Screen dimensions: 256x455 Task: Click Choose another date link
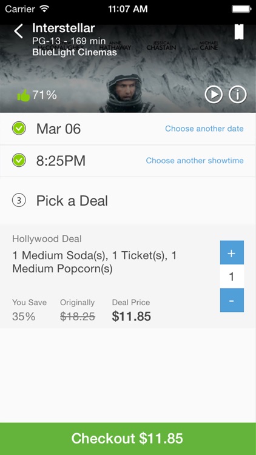tap(204, 129)
